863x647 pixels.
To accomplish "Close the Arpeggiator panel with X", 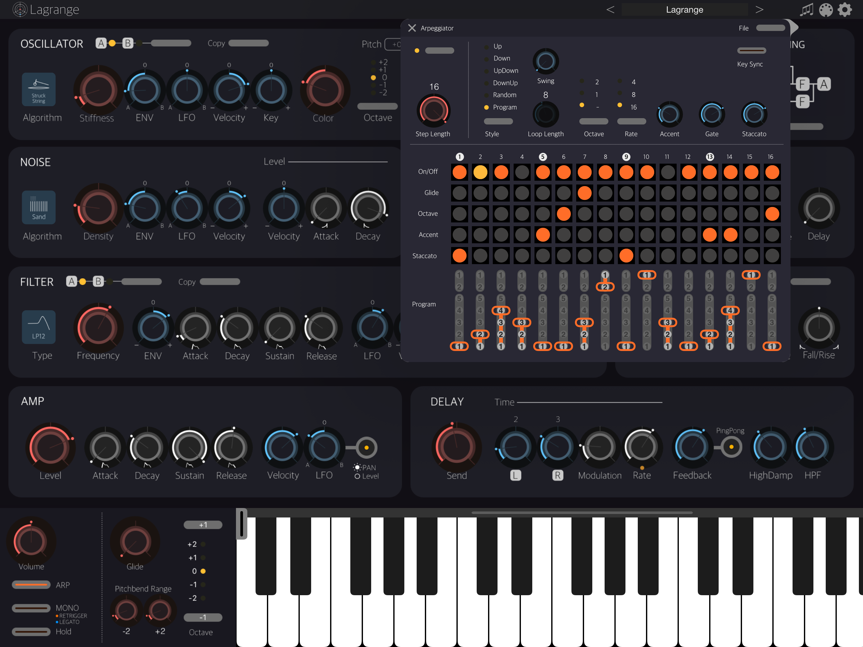I will [412, 28].
